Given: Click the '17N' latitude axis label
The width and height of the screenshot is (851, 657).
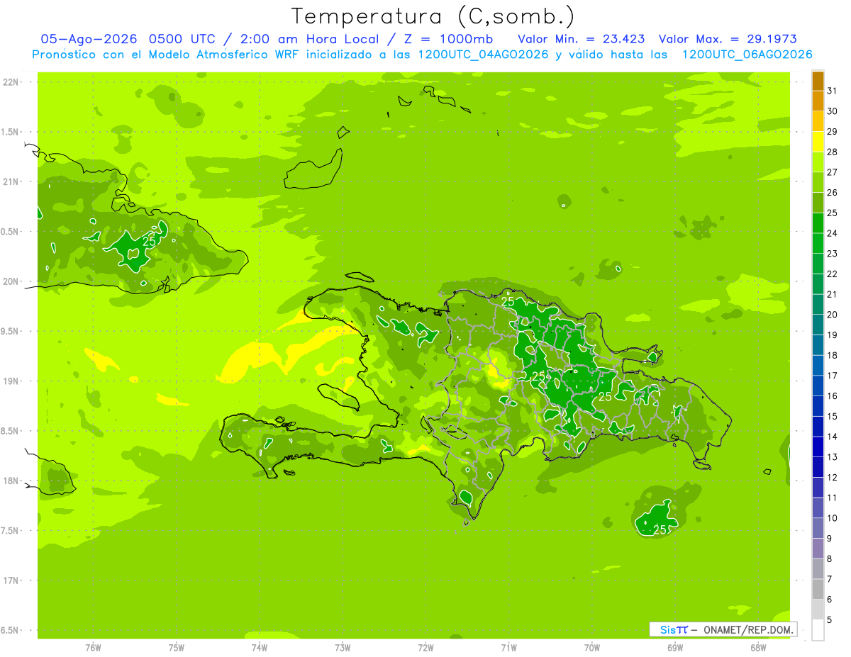Looking at the screenshot, I should point(11,580).
